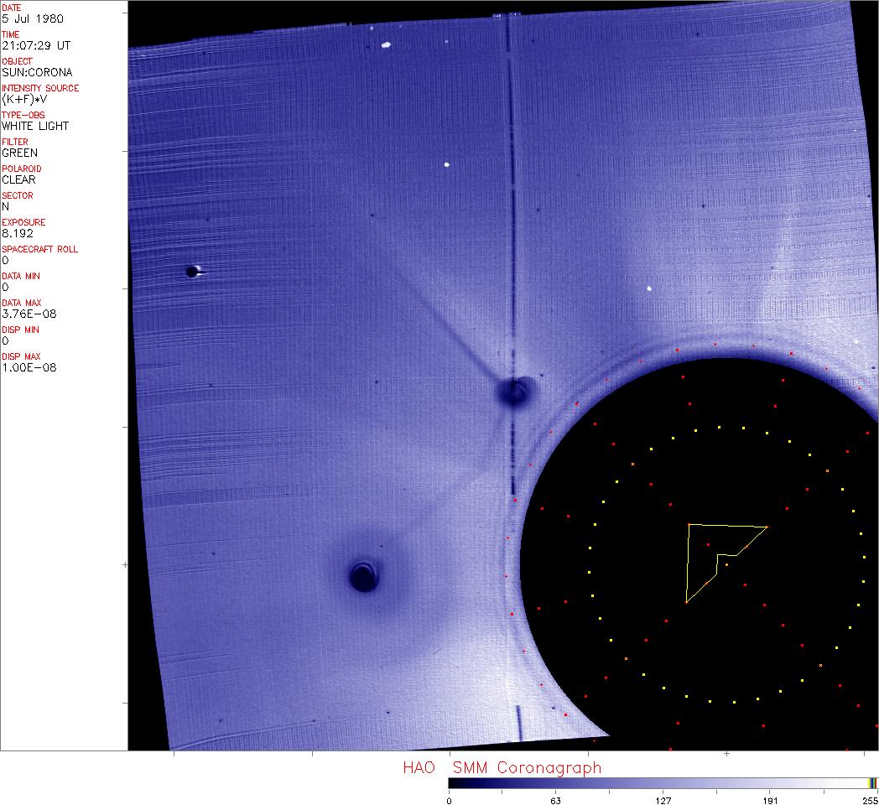Select the GREEN filter value
This screenshot has height=805, width=879.
tap(20, 153)
